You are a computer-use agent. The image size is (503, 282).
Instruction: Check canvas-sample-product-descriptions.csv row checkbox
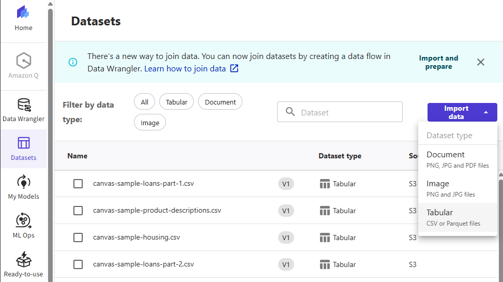click(x=78, y=211)
